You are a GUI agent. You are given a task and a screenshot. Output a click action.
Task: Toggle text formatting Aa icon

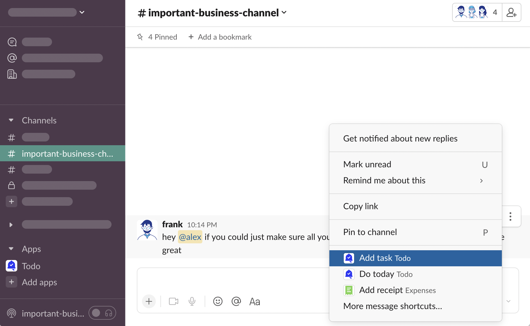pos(255,302)
